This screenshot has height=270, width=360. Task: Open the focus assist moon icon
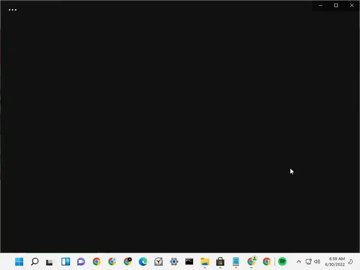click(351, 262)
